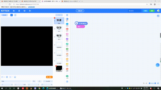Image resolution: width=161 pixels, height=90 pixels.
Task: Click the green publish button in header
Action: pos(152,11)
